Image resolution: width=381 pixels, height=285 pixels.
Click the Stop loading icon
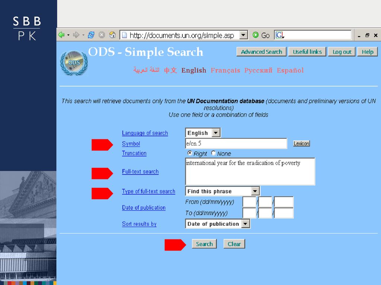point(102,35)
